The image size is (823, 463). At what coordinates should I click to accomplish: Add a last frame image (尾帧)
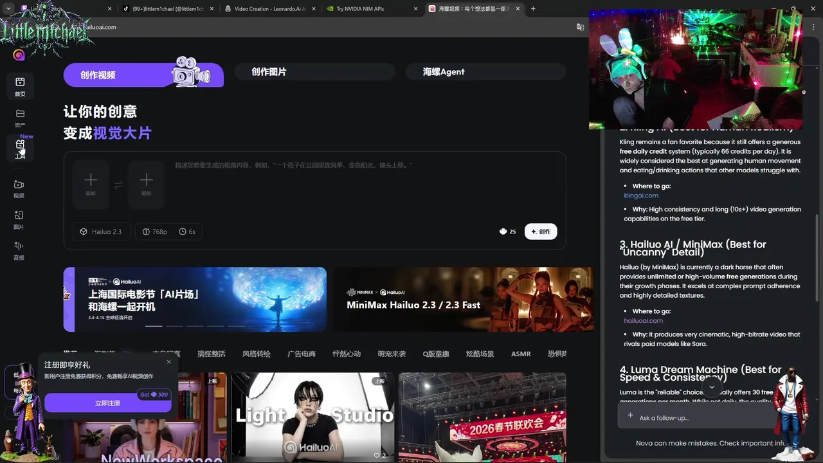click(146, 184)
